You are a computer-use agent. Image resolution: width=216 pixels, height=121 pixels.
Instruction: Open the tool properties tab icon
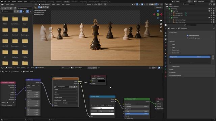pyautogui.click(x=166, y=29)
